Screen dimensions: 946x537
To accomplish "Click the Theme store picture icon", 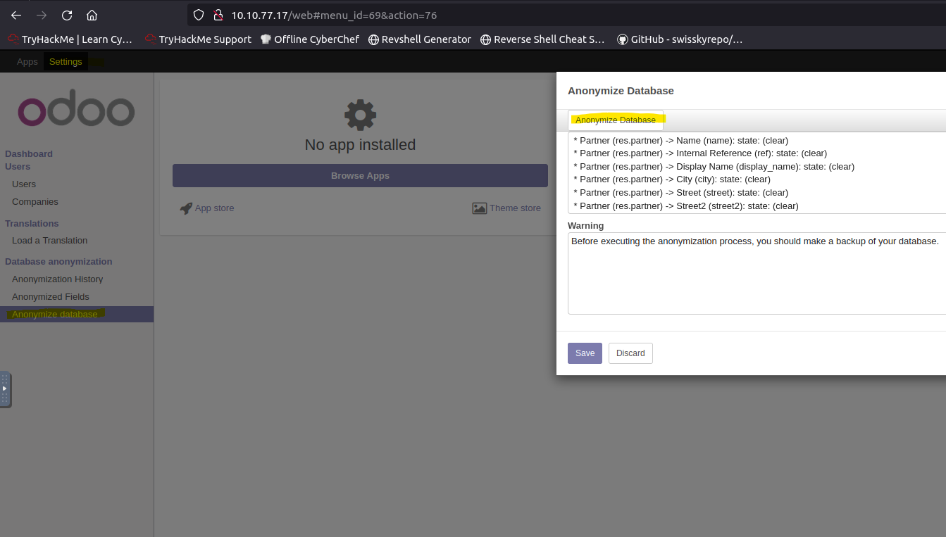I will click(x=480, y=208).
